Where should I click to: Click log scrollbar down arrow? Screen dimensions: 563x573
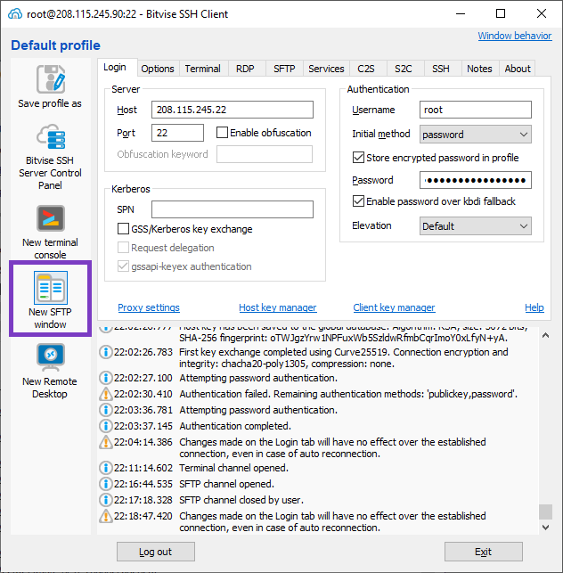click(x=545, y=527)
